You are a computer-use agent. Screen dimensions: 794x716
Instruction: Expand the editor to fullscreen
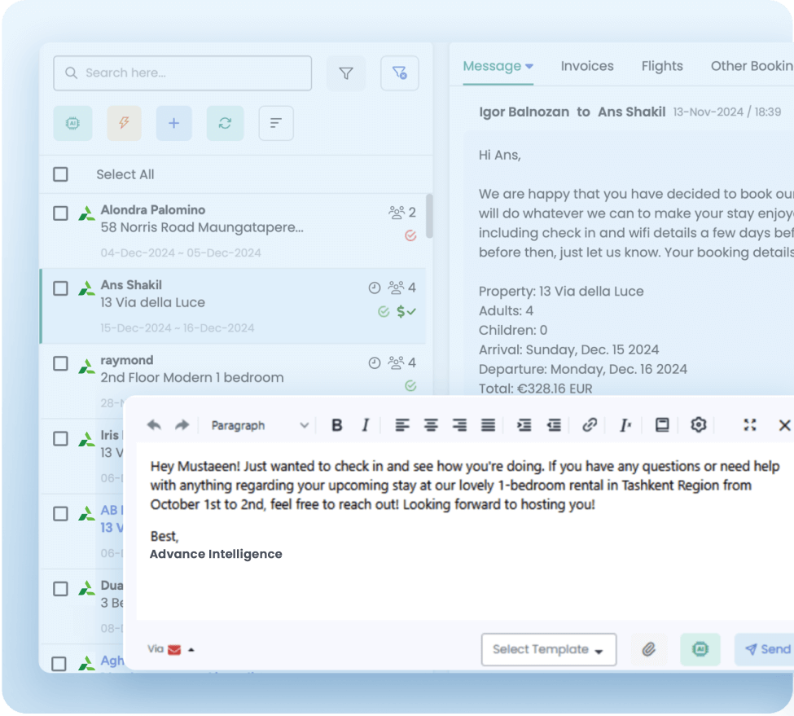click(750, 425)
